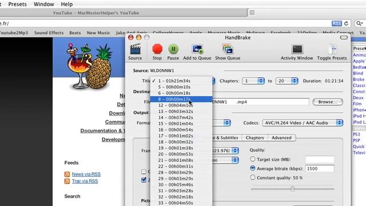Select the Film preset
366x206 pixels.
point(357,104)
